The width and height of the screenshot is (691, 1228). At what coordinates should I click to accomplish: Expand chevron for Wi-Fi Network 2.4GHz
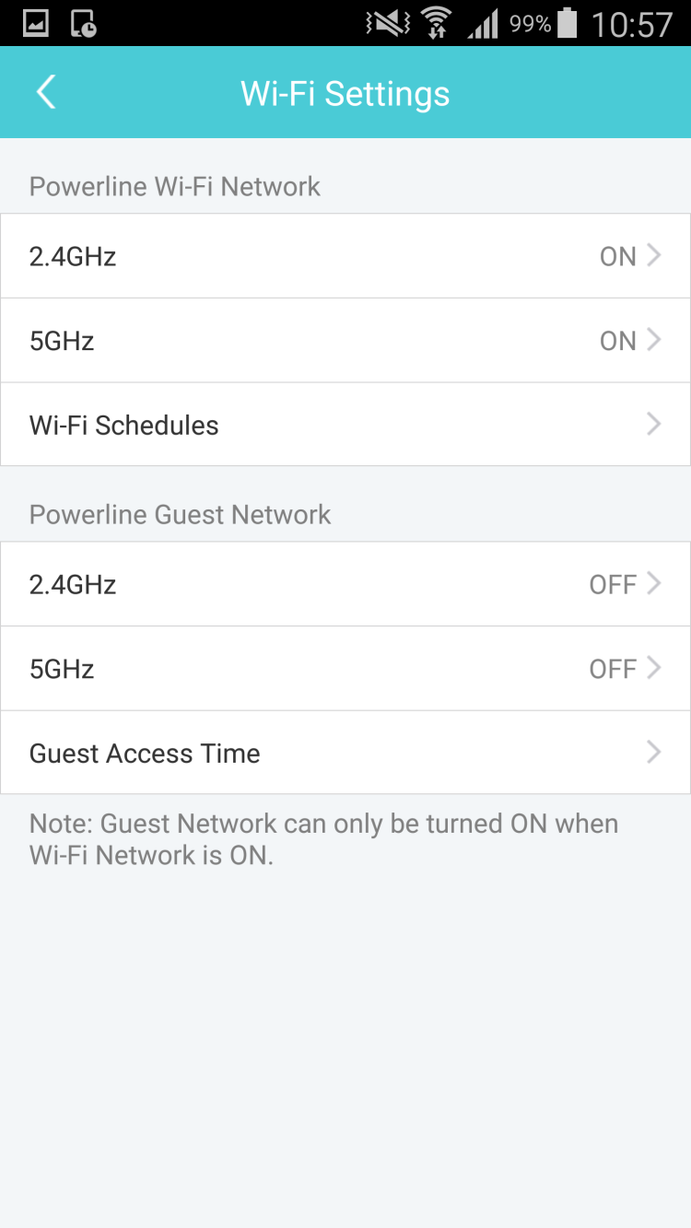(654, 256)
